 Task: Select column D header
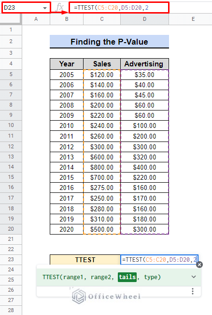[x=144, y=19]
